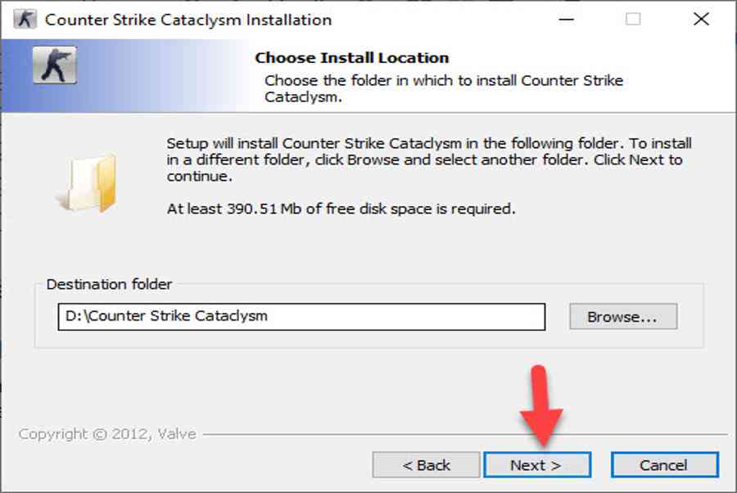Click the yellow folder icon
This screenshot has height=493, width=737.
88,182
